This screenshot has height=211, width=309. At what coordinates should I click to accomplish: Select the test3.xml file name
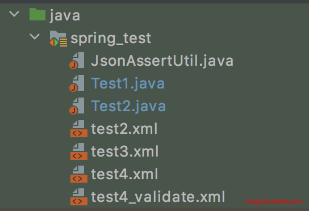[x=124, y=151]
